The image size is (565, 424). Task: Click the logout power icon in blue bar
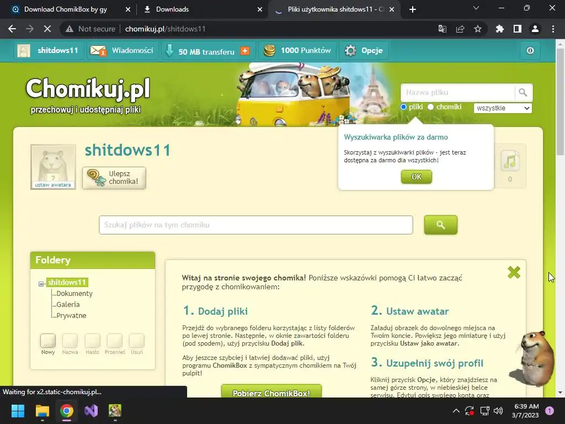pos(530,50)
